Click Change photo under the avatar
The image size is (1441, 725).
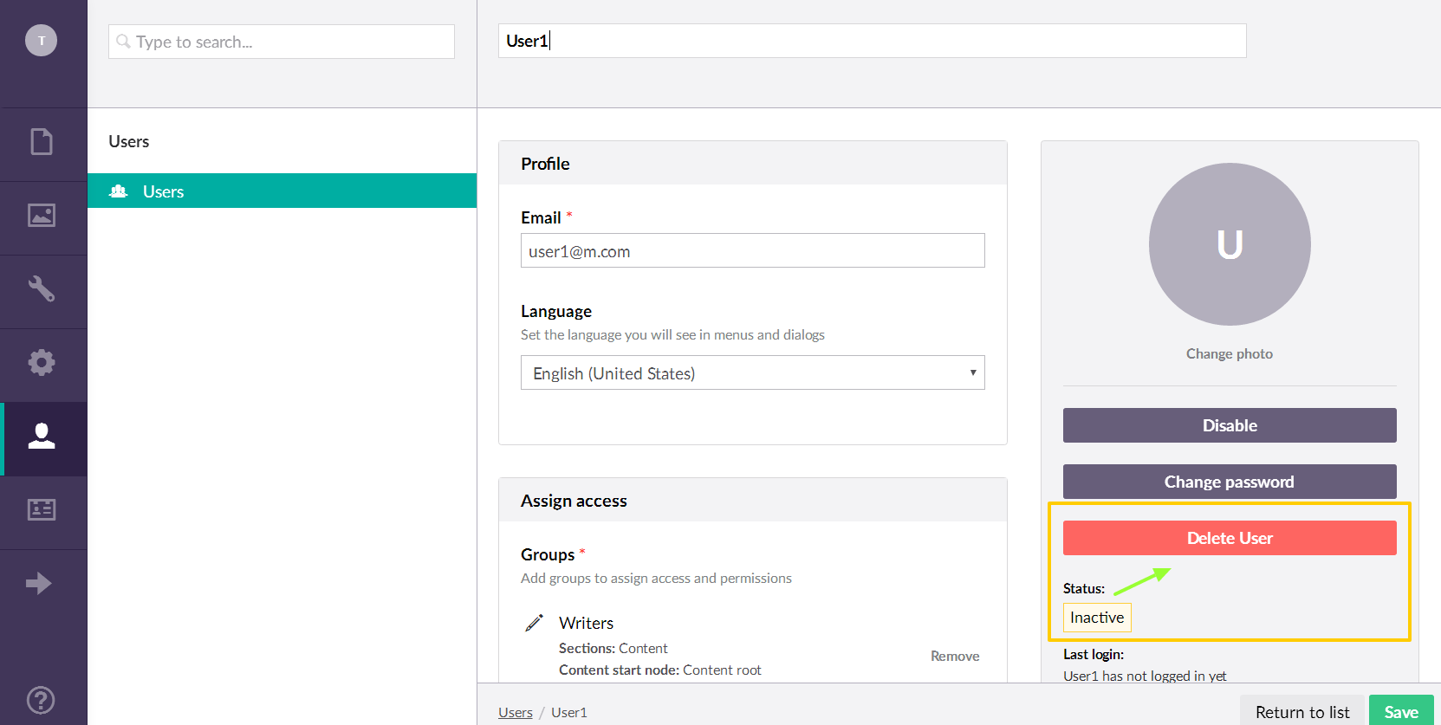[x=1229, y=353]
